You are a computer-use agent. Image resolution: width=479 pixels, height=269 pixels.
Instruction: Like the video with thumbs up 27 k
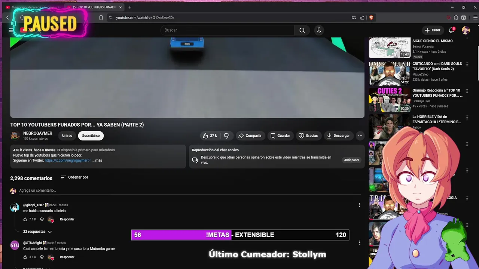coord(210,136)
